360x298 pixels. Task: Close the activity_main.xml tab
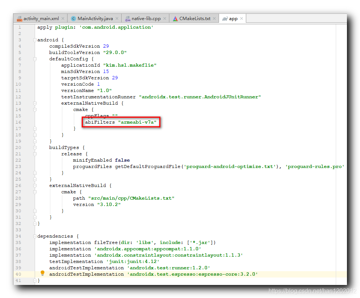[63, 19]
